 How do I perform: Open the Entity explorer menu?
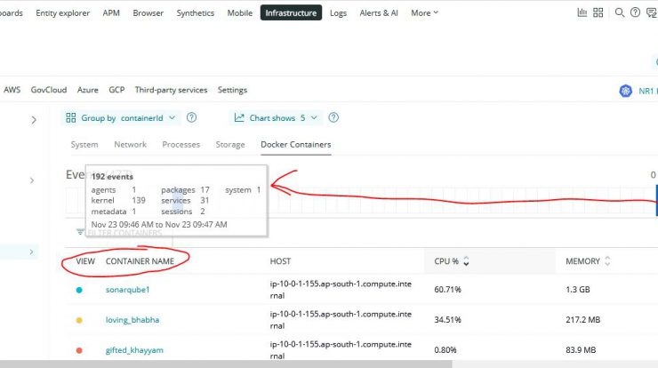[62, 13]
